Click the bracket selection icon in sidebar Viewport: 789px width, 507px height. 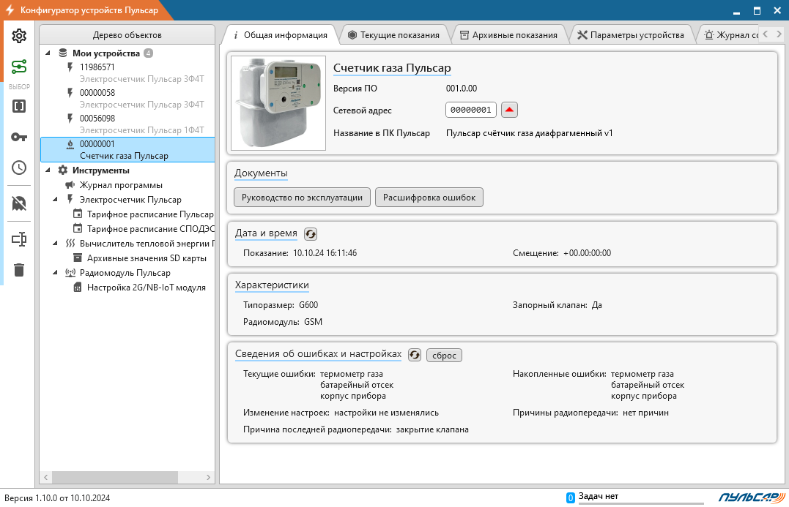click(x=19, y=106)
